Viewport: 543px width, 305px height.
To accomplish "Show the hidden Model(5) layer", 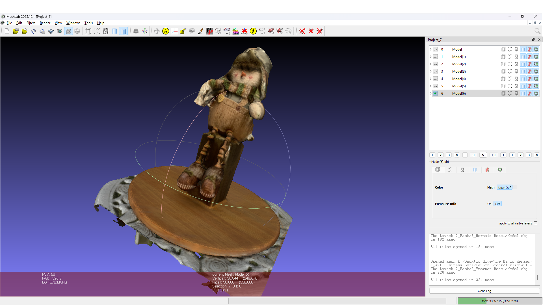I will coord(435,86).
